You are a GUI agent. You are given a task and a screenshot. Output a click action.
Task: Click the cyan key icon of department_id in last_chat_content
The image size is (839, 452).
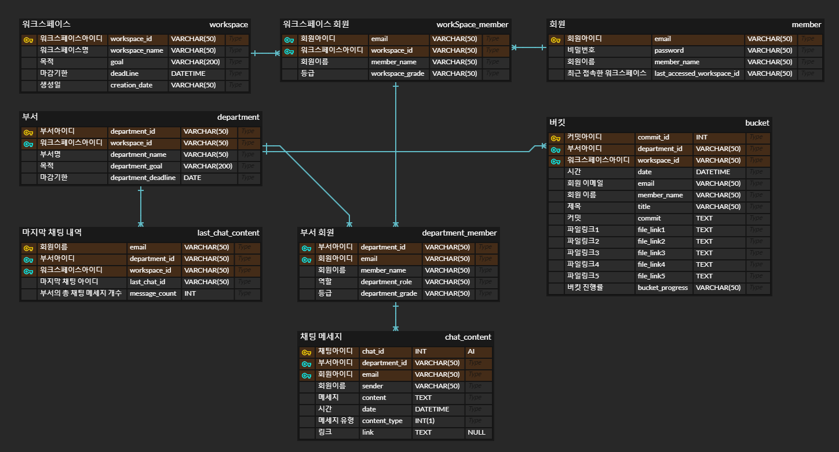(28, 259)
